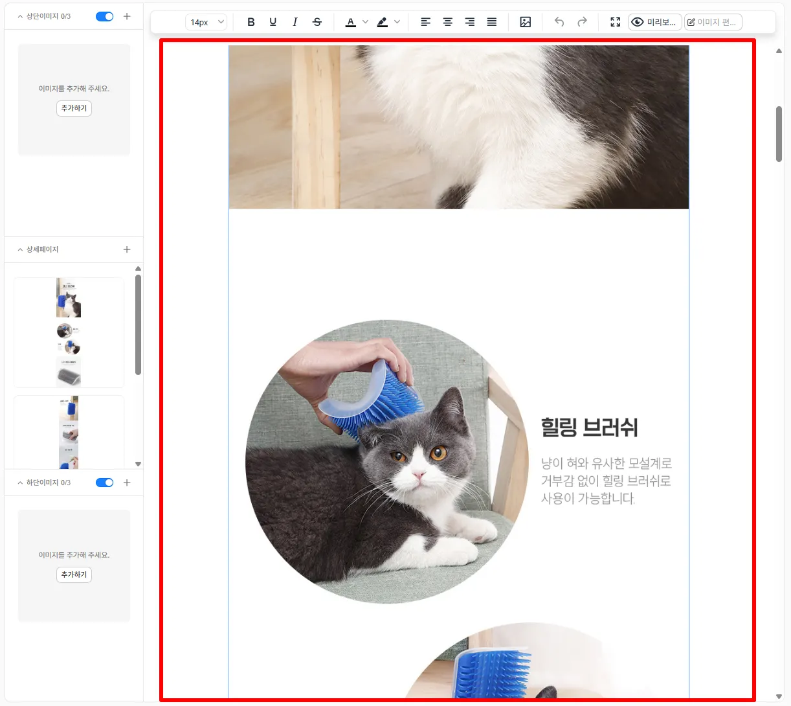
Task: Collapse the 상세페이지 section
Action: 20,249
